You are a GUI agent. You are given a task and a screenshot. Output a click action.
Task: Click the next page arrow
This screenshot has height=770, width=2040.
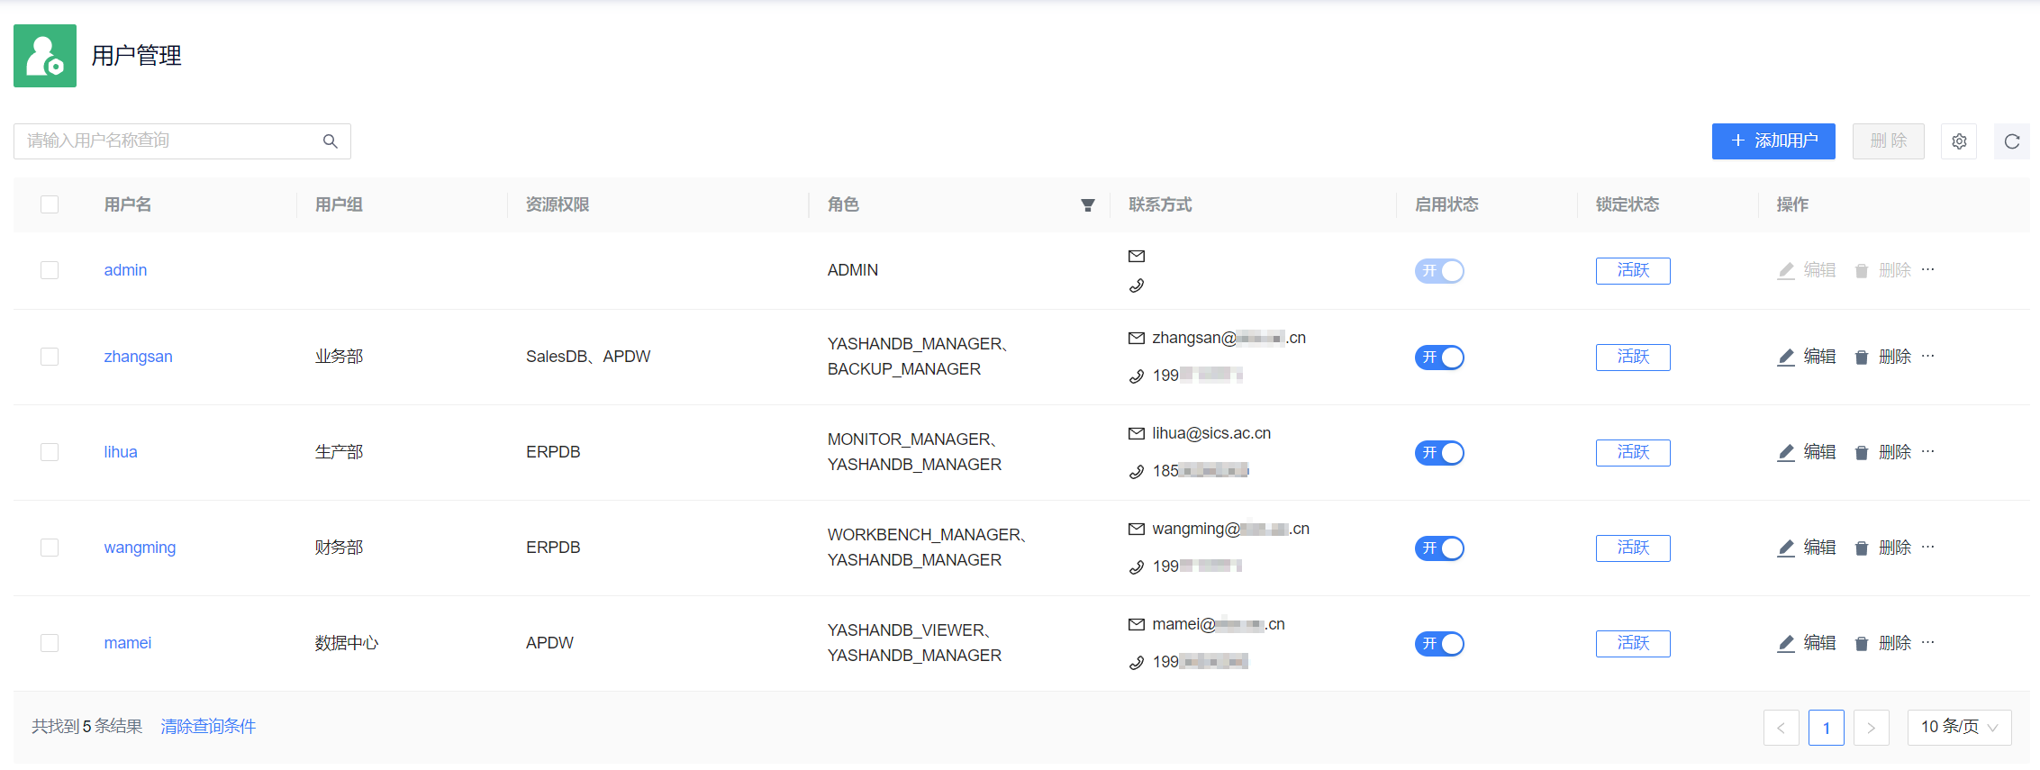pos(1871,728)
